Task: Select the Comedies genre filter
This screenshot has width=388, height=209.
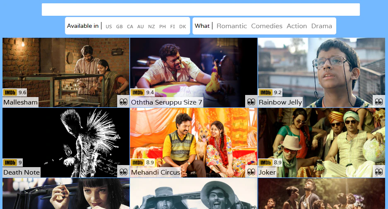Action: [267, 26]
